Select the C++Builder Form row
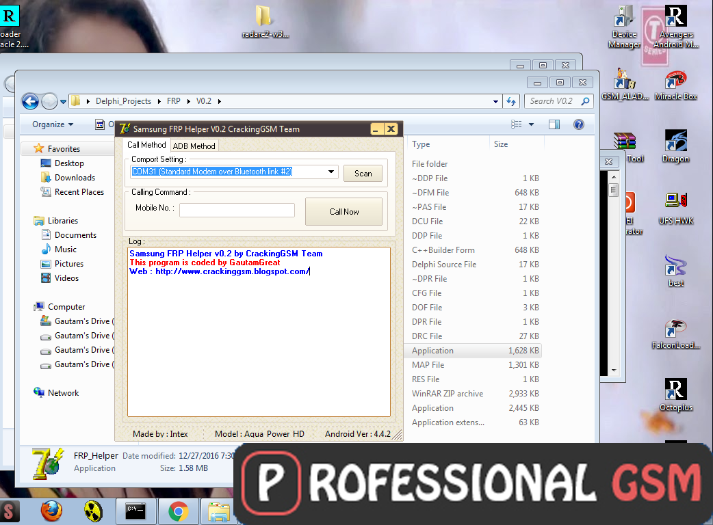Viewport: 713px width, 525px height. click(473, 250)
